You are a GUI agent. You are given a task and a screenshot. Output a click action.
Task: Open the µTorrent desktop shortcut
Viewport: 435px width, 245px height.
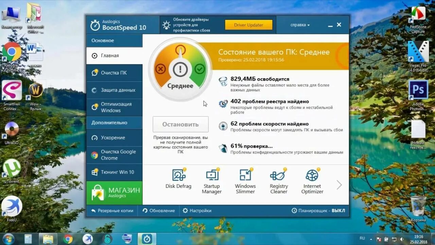[x=12, y=171]
